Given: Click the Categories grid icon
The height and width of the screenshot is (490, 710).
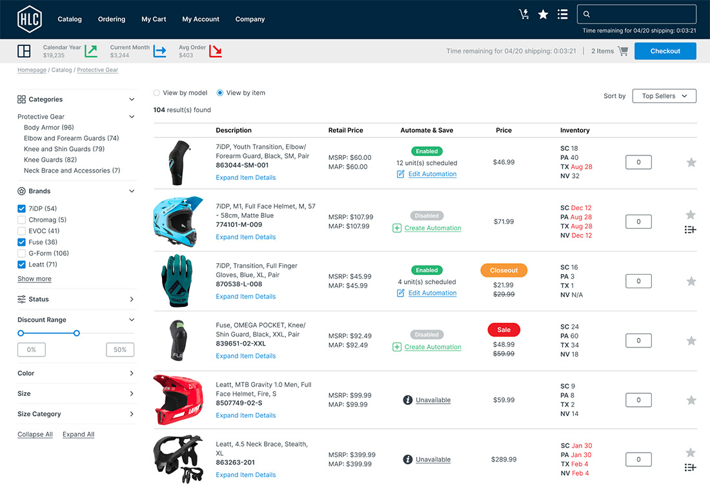Looking at the screenshot, I should click(21, 99).
